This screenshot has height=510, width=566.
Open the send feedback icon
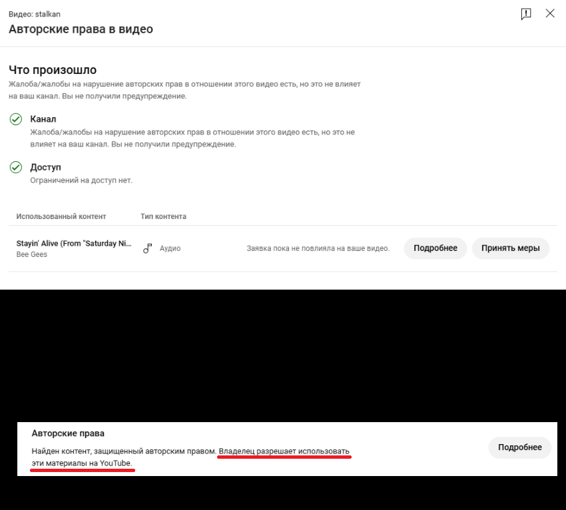(x=526, y=14)
